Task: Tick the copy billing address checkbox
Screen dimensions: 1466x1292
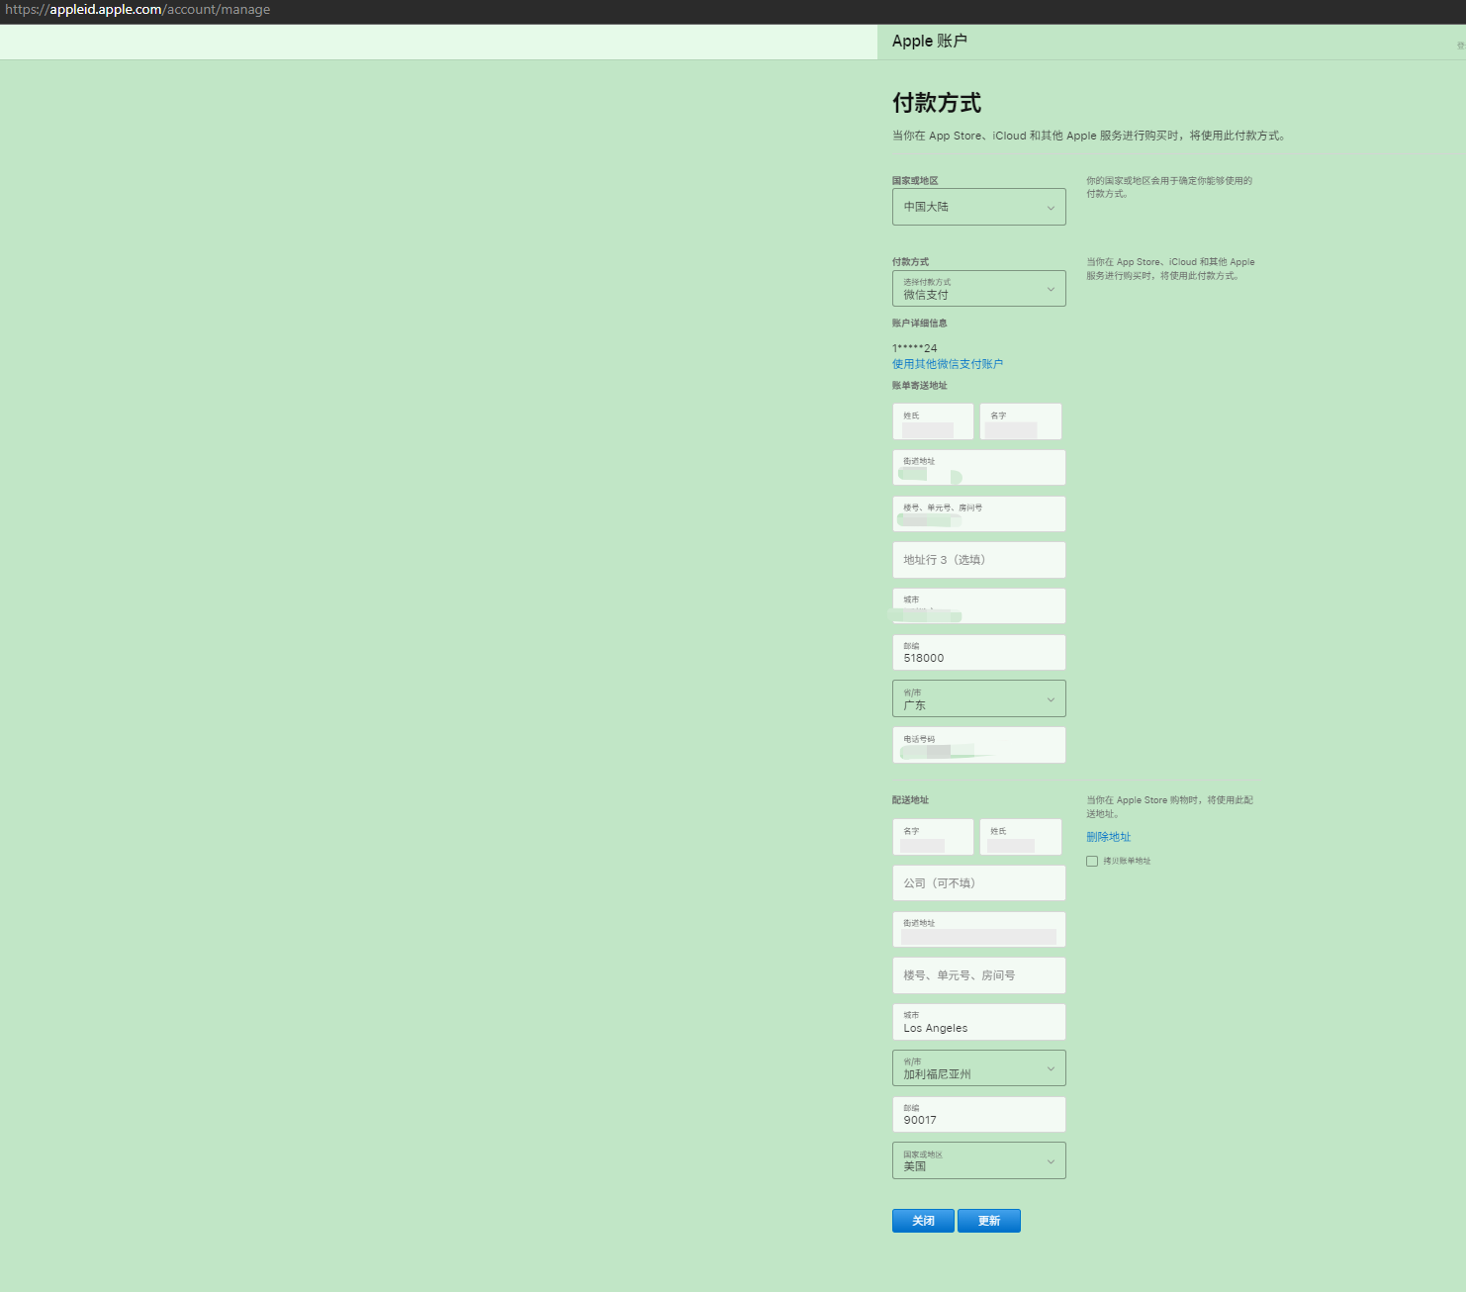Action: [x=1092, y=862]
